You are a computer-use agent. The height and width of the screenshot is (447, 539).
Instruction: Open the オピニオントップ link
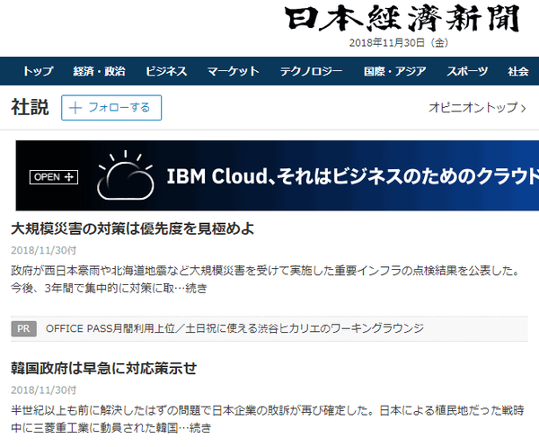tap(478, 108)
